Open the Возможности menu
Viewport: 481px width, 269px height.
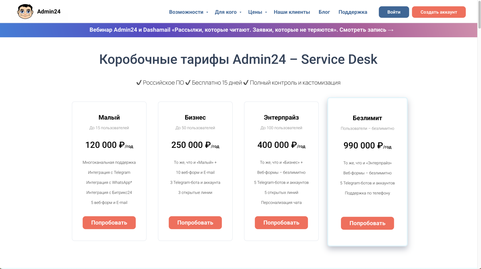pos(186,12)
